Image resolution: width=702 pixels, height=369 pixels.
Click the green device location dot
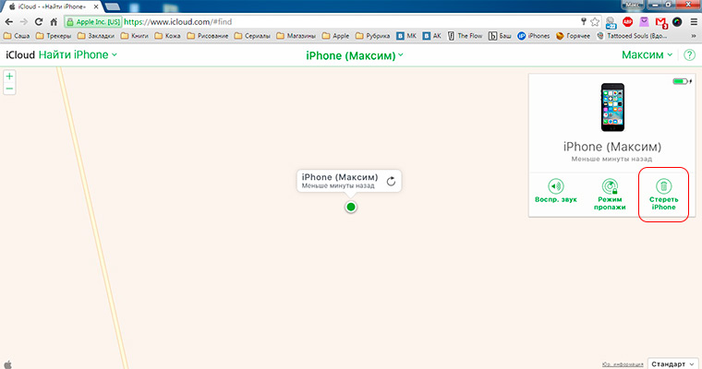[351, 207]
